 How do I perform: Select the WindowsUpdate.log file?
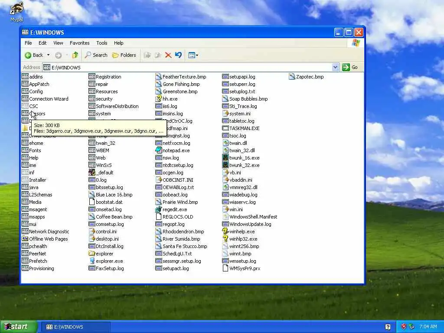(247, 224)
